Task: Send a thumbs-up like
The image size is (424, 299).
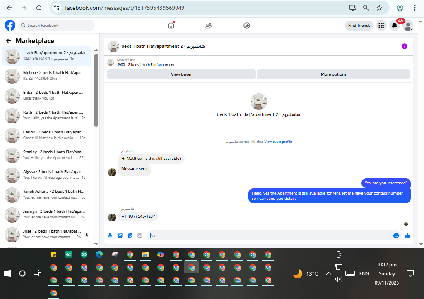Action: [407, 236]
